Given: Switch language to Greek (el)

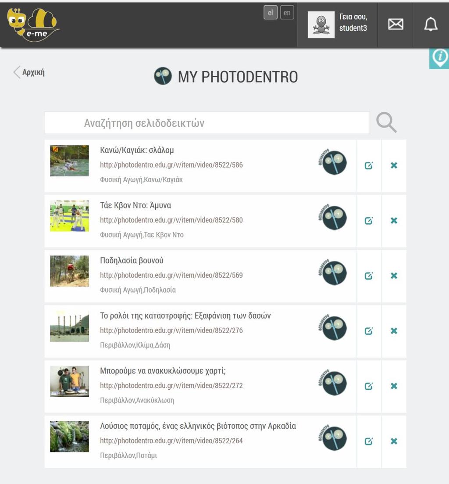Looking at the screenshot, I should [x=271, y=13].
